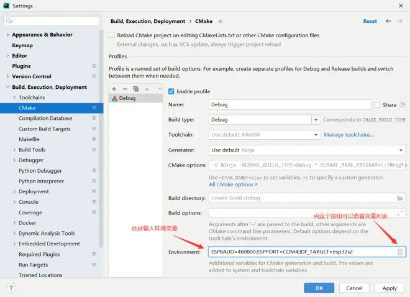Click the project icon on the Plugins row
The image size is (410, 297).
(94, 66)
